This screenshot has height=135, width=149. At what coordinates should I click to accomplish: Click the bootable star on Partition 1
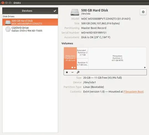(72, 67)
